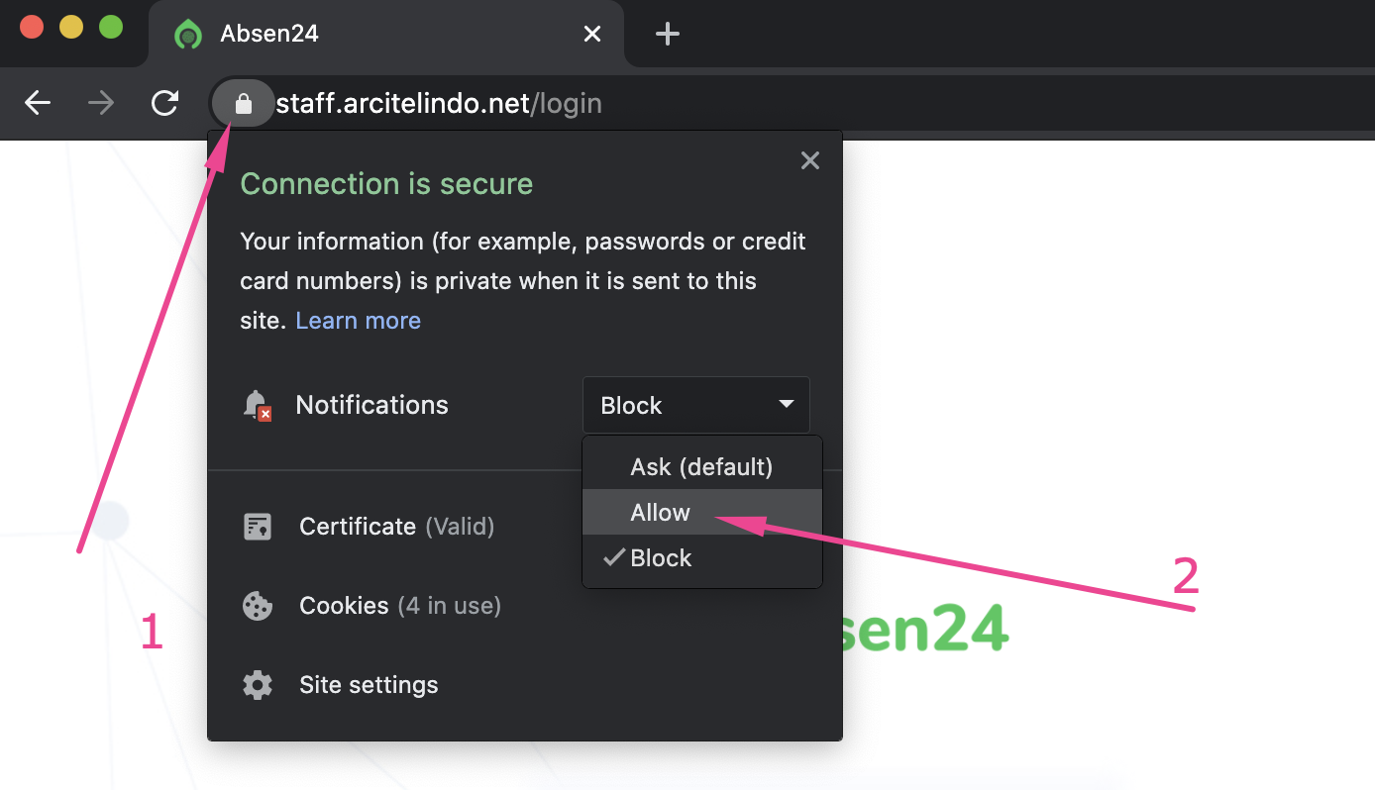
Task: Open Site settings
Action: coord(369,685)
